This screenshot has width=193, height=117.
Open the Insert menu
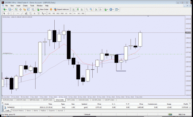18,6
